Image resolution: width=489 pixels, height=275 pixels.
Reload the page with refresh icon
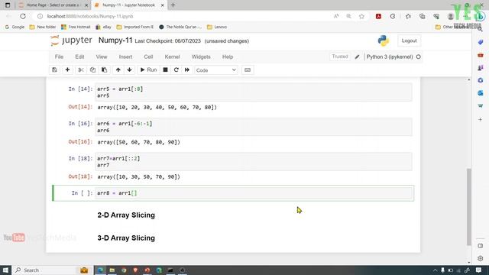click(23, 16)
